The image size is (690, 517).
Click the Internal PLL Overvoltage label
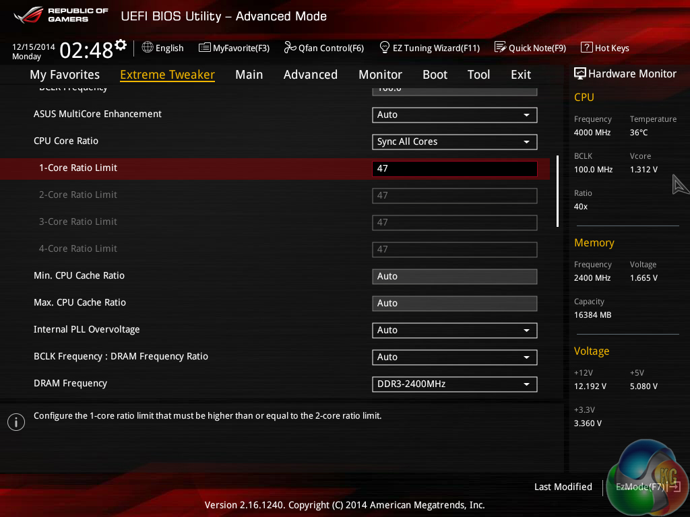87,329
